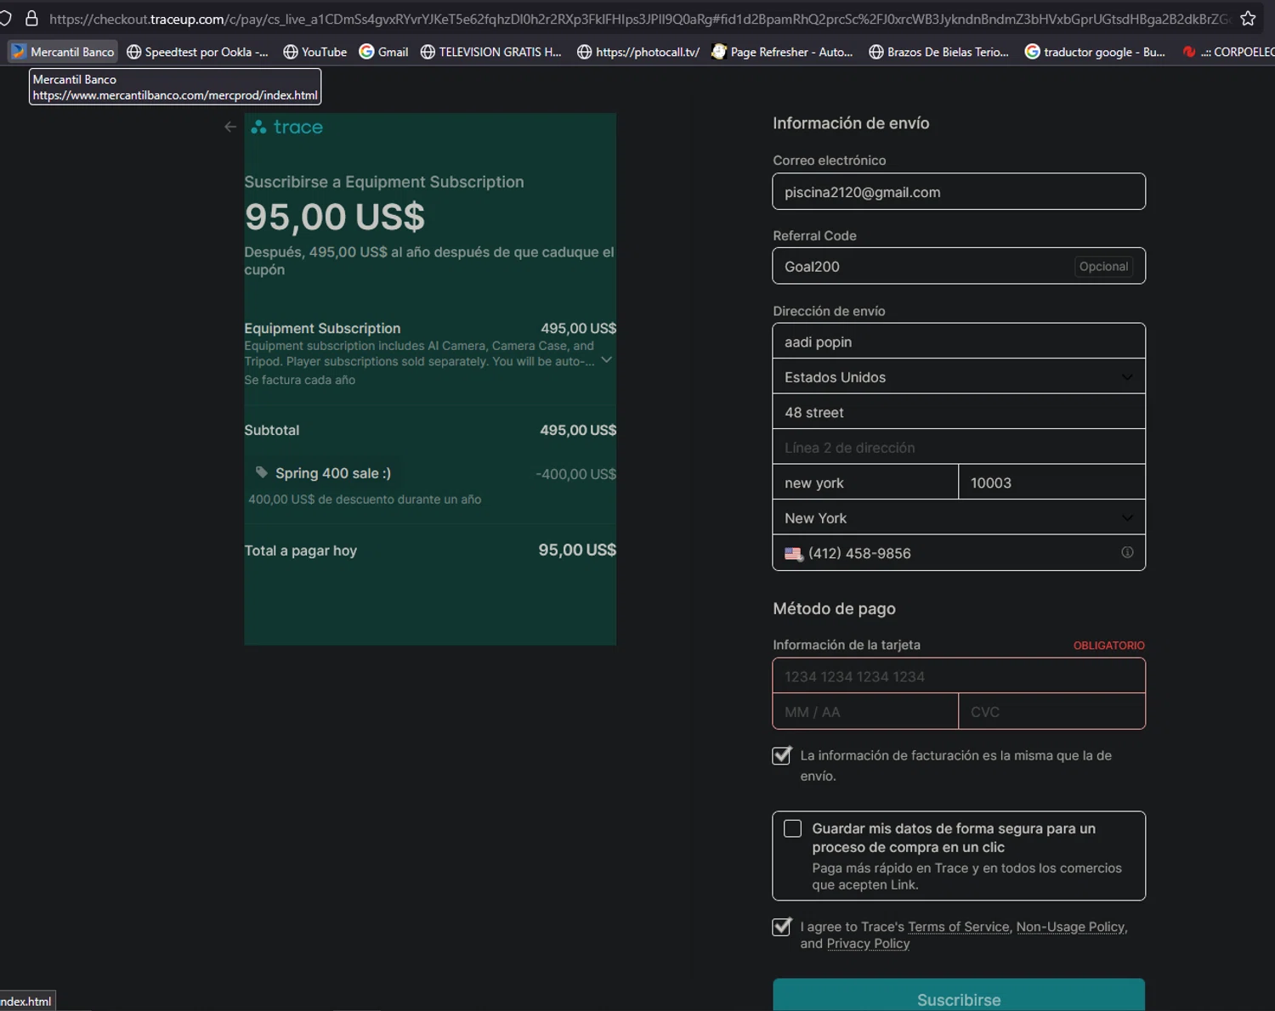
Task: Click the 'Línea 2 de dirección' field
Action: coord(959,448)
